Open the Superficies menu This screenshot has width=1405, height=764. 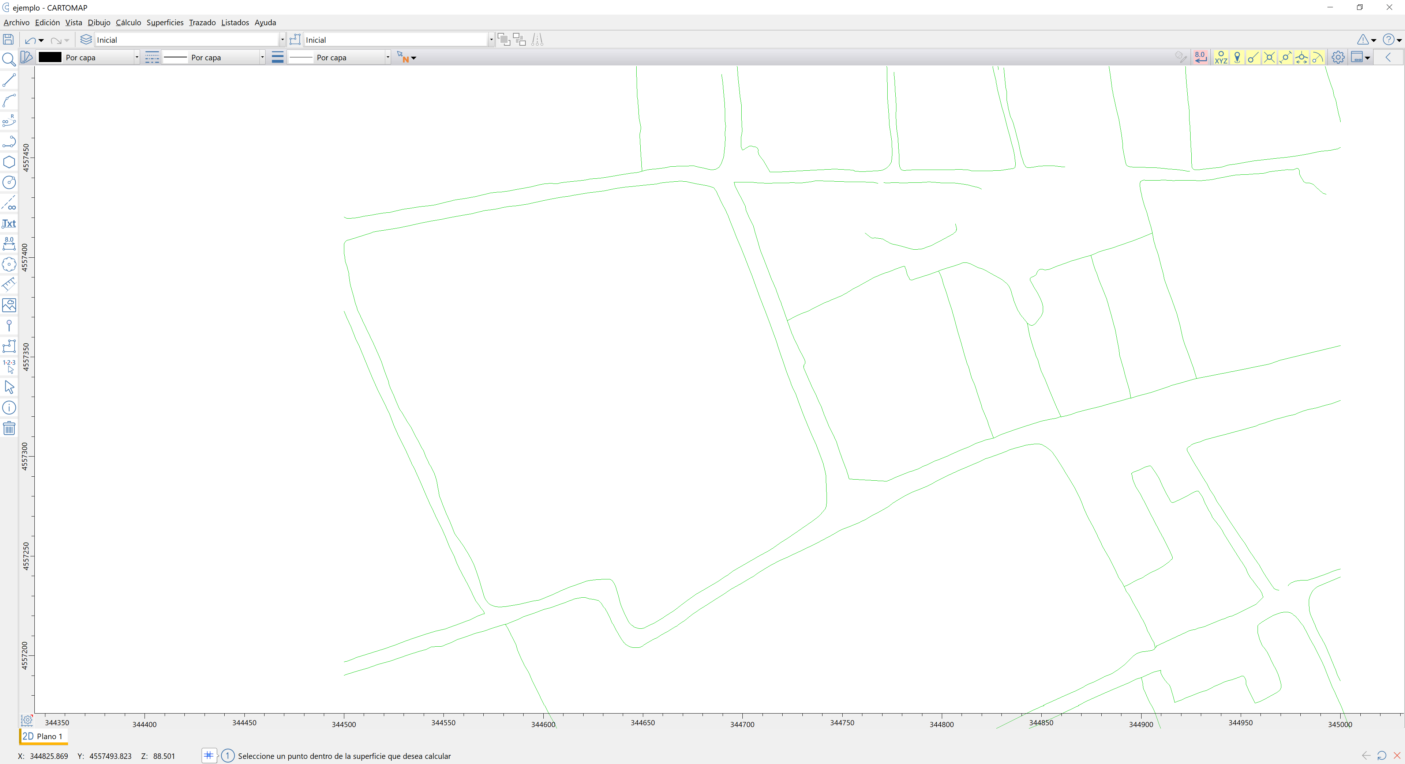point(165,22)
